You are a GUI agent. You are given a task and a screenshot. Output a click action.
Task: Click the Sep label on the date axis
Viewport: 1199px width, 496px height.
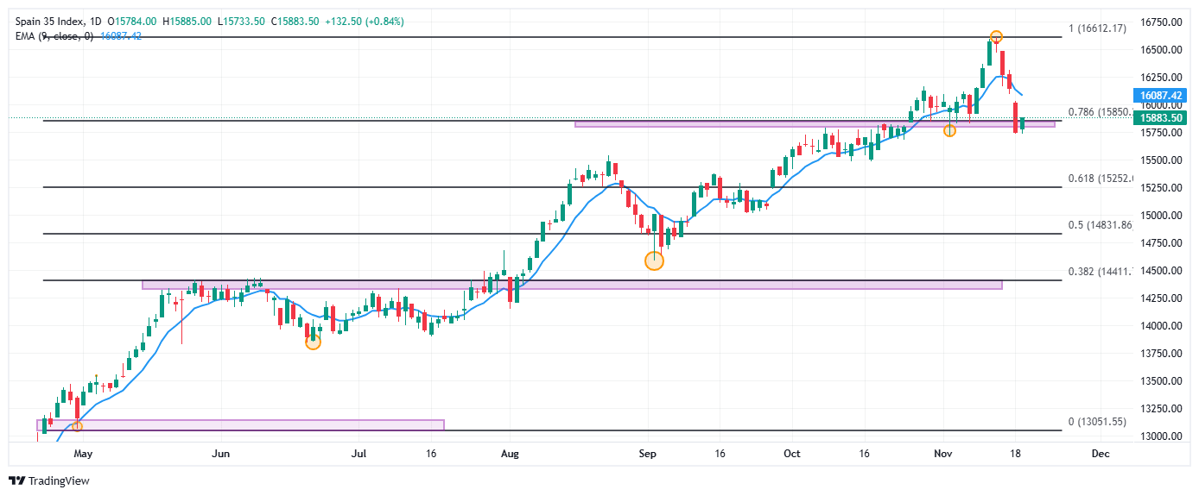point(649,452)
